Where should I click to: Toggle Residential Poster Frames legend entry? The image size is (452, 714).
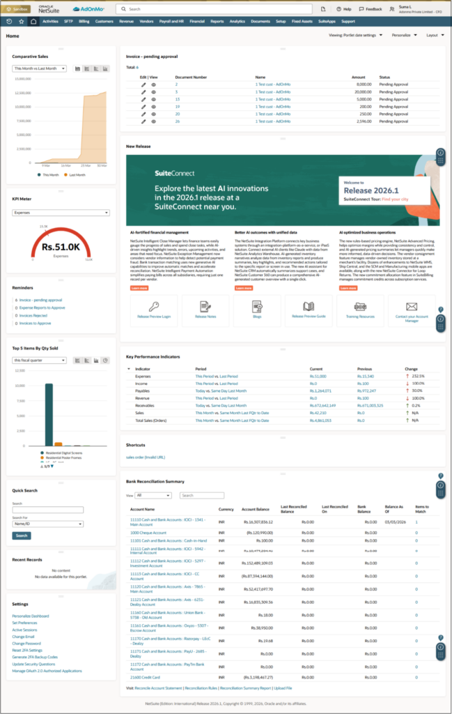61,457
